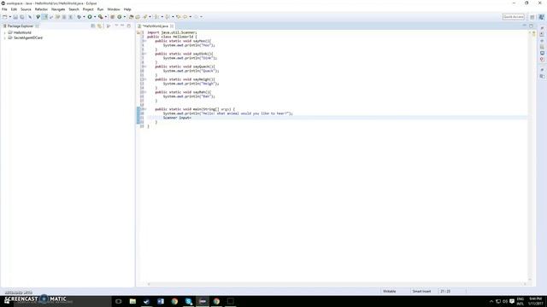Minimize the Package Explorer panel
This screenshot has height=307, width=547.
click(x=122, y=26)
